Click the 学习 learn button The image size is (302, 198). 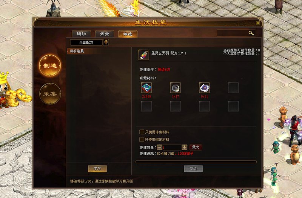97,169
